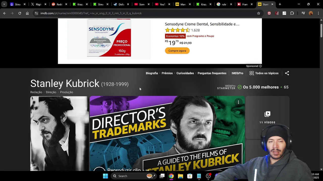Open the Extensions puzzle menu

(292, 13)
